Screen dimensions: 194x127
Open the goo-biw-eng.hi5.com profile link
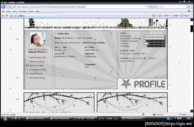tap(68, 43)
